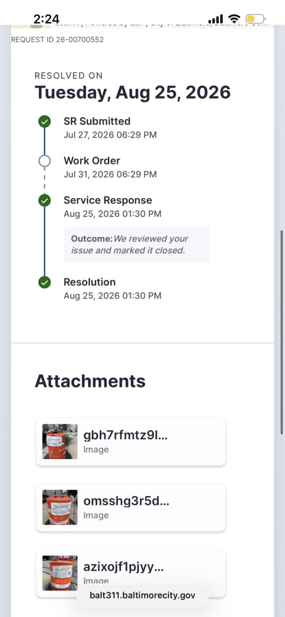Tap the Wi-Fi icon in status bar
Viewport: 285px width, 617px height.
click(x=234, y=19)
